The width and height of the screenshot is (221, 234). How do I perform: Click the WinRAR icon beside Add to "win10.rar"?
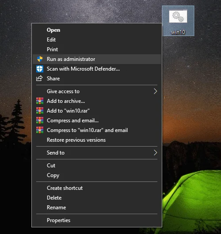point(40,111)
